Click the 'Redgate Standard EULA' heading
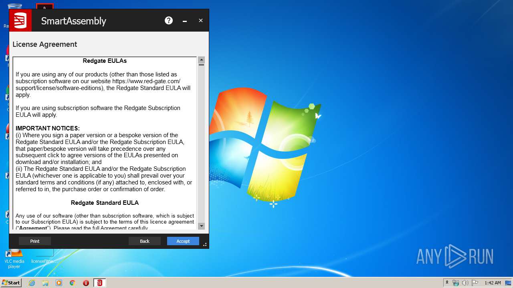Viewport: 513px width, 288px height. click(105, 203)
